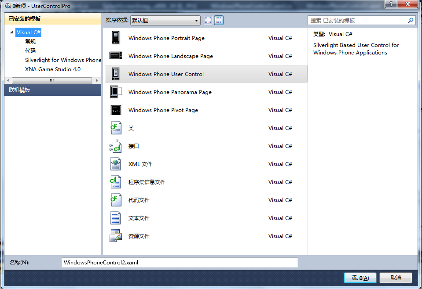Click the 资源文件 icon
Viewport: 422px width, 289px height.
click(x=115, y=236)
